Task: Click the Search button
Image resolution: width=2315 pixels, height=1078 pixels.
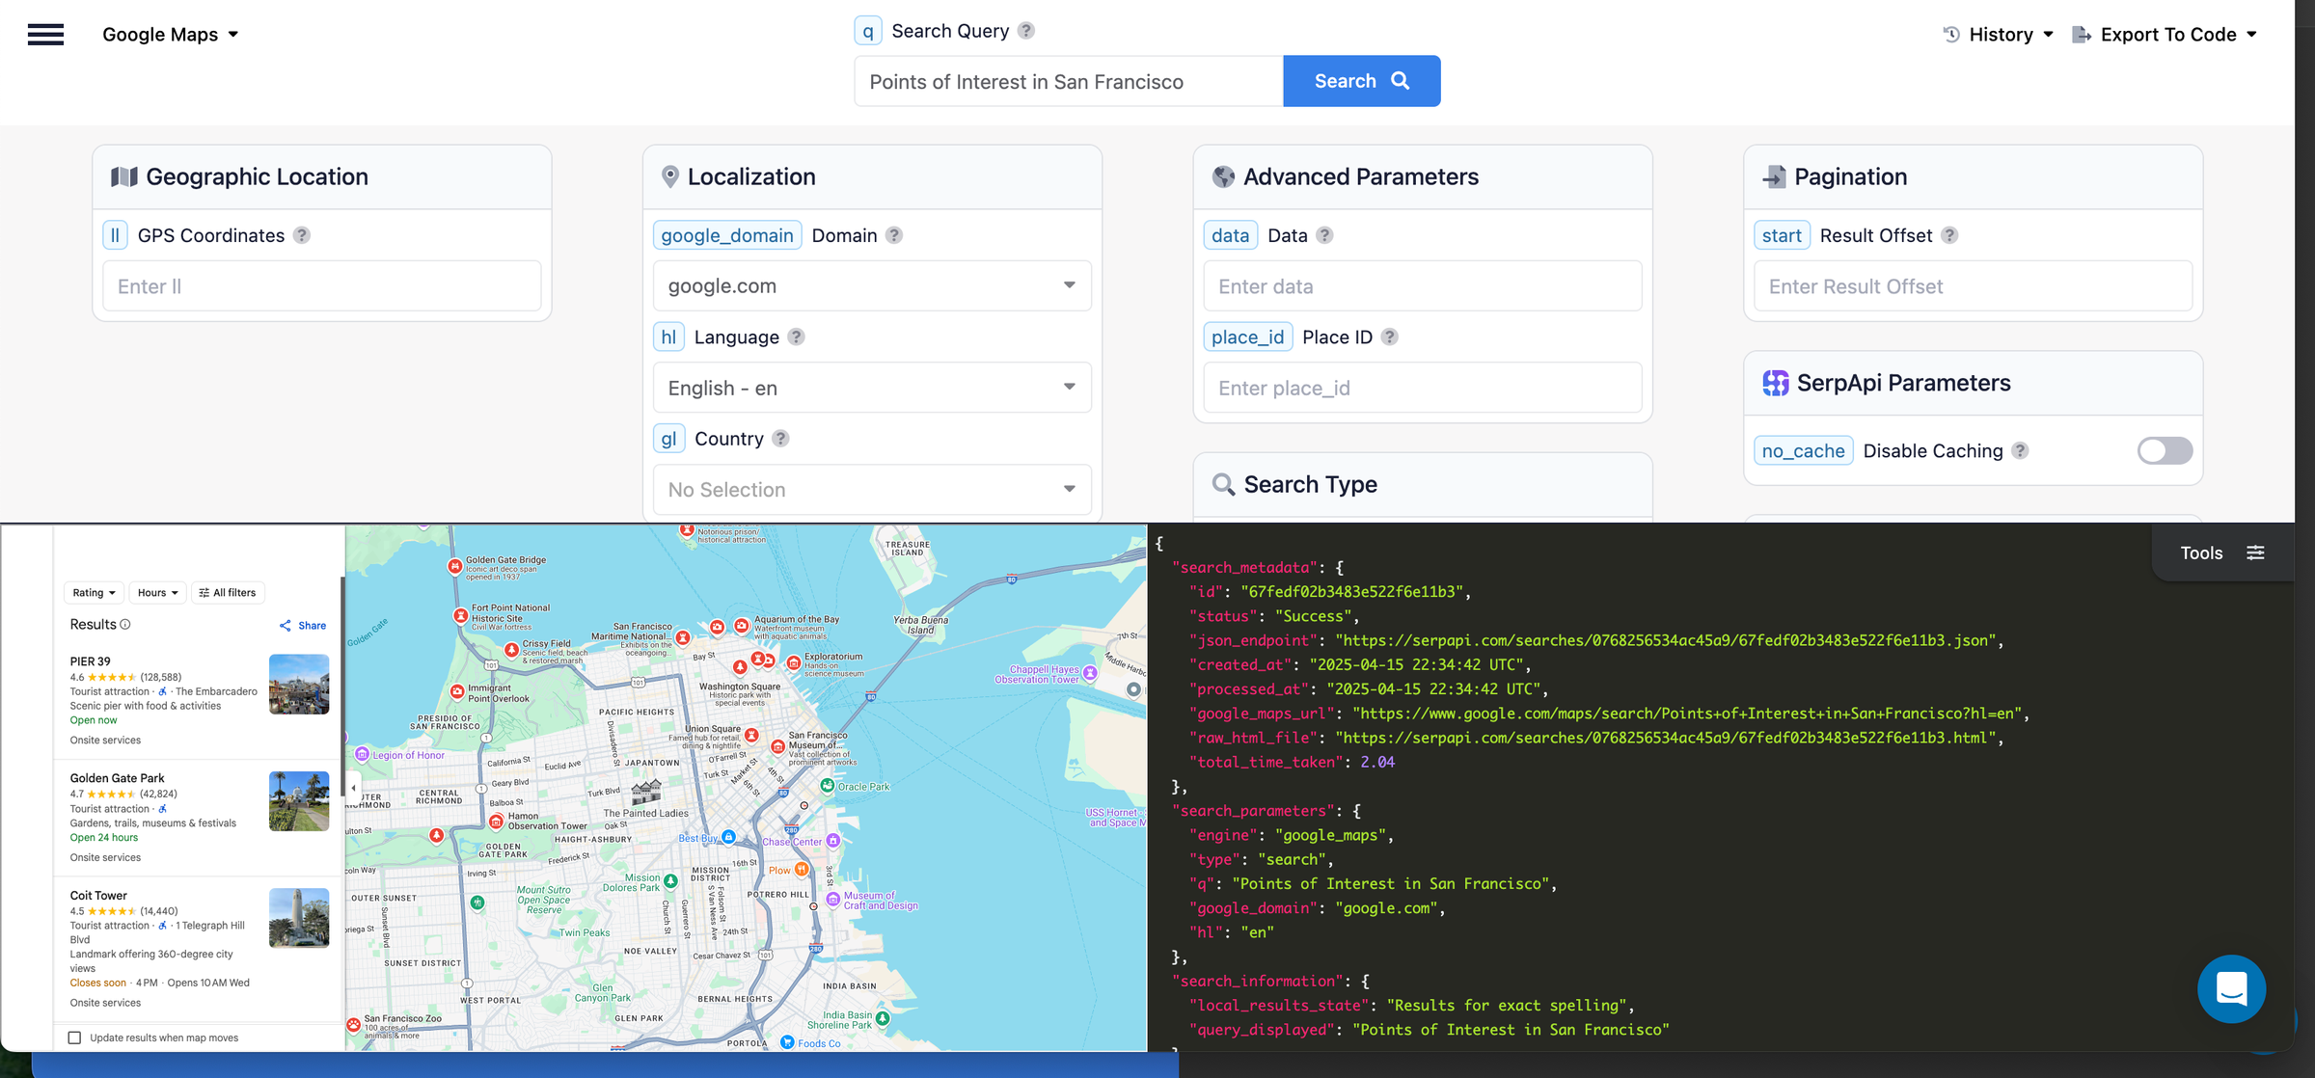Action: pyautogui.click(x=1360, y=81)
